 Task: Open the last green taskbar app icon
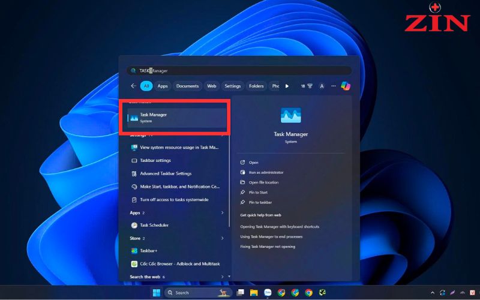322,293
